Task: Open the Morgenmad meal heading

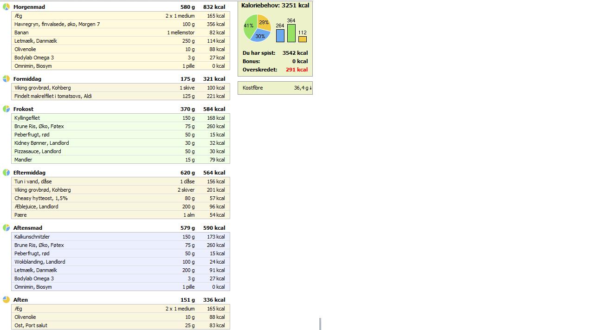Action: click(29, 7)
